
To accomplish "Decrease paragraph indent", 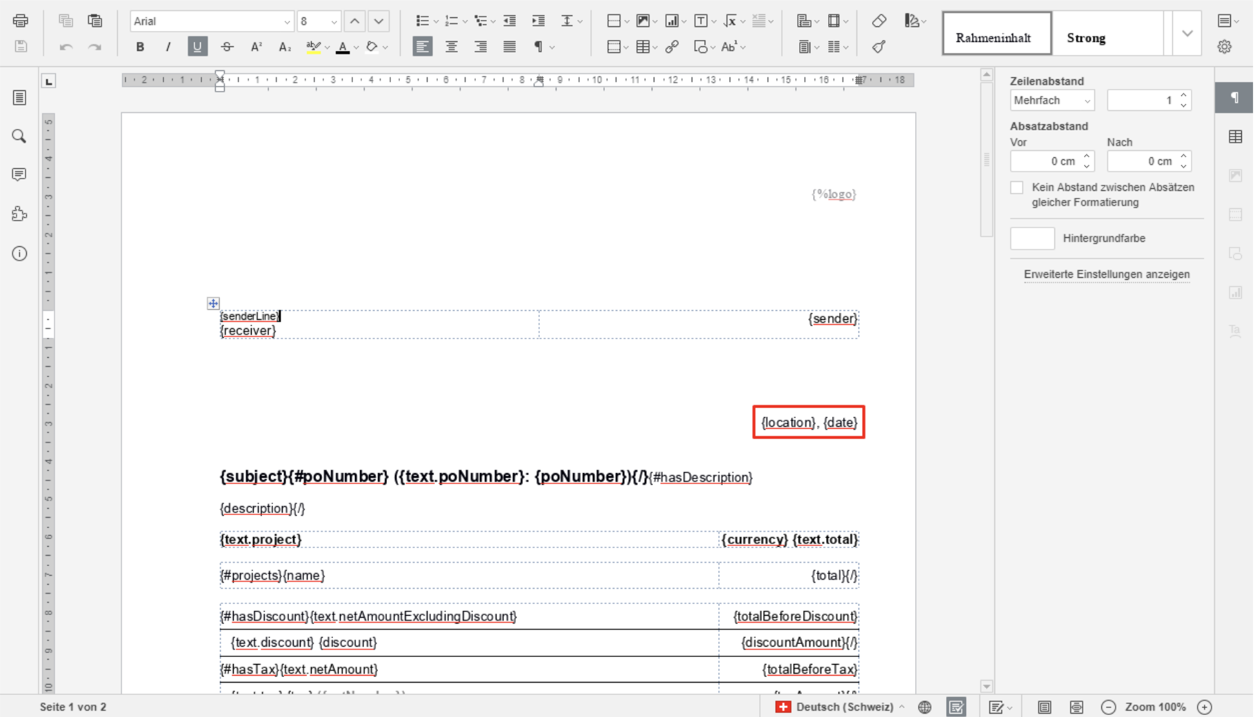I will [x=510, y=21].
